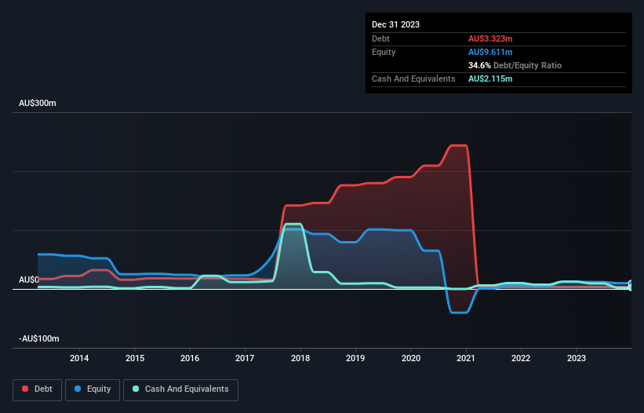The height and width of the screenshot is (413, 644).
Task: Click the 2021 x-axis label
Action: tap(466, 358)
